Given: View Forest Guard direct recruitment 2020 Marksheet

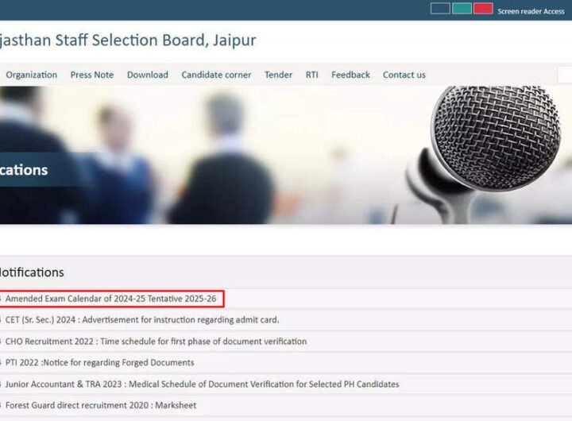Looking at the screenshot, I should click(101, 406).
